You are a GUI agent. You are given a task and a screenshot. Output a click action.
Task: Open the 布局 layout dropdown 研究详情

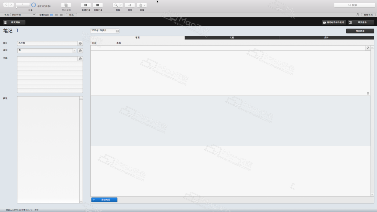click(23, 14)
